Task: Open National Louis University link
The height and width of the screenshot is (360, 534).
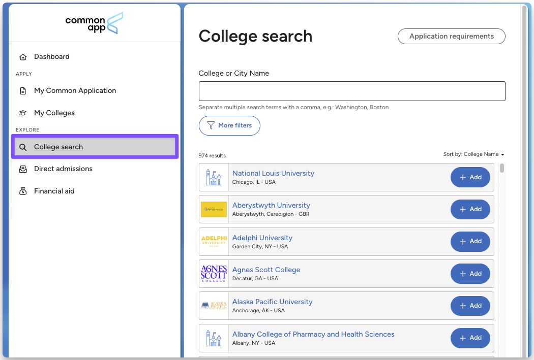Action: point(273,173)
